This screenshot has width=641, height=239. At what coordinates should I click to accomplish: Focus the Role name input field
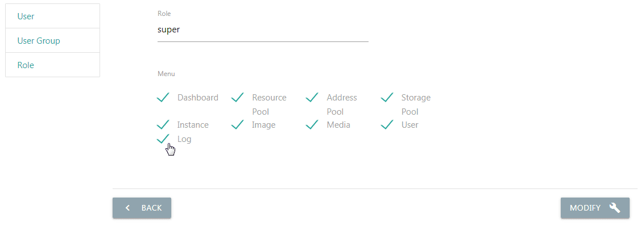coord(263,30)
